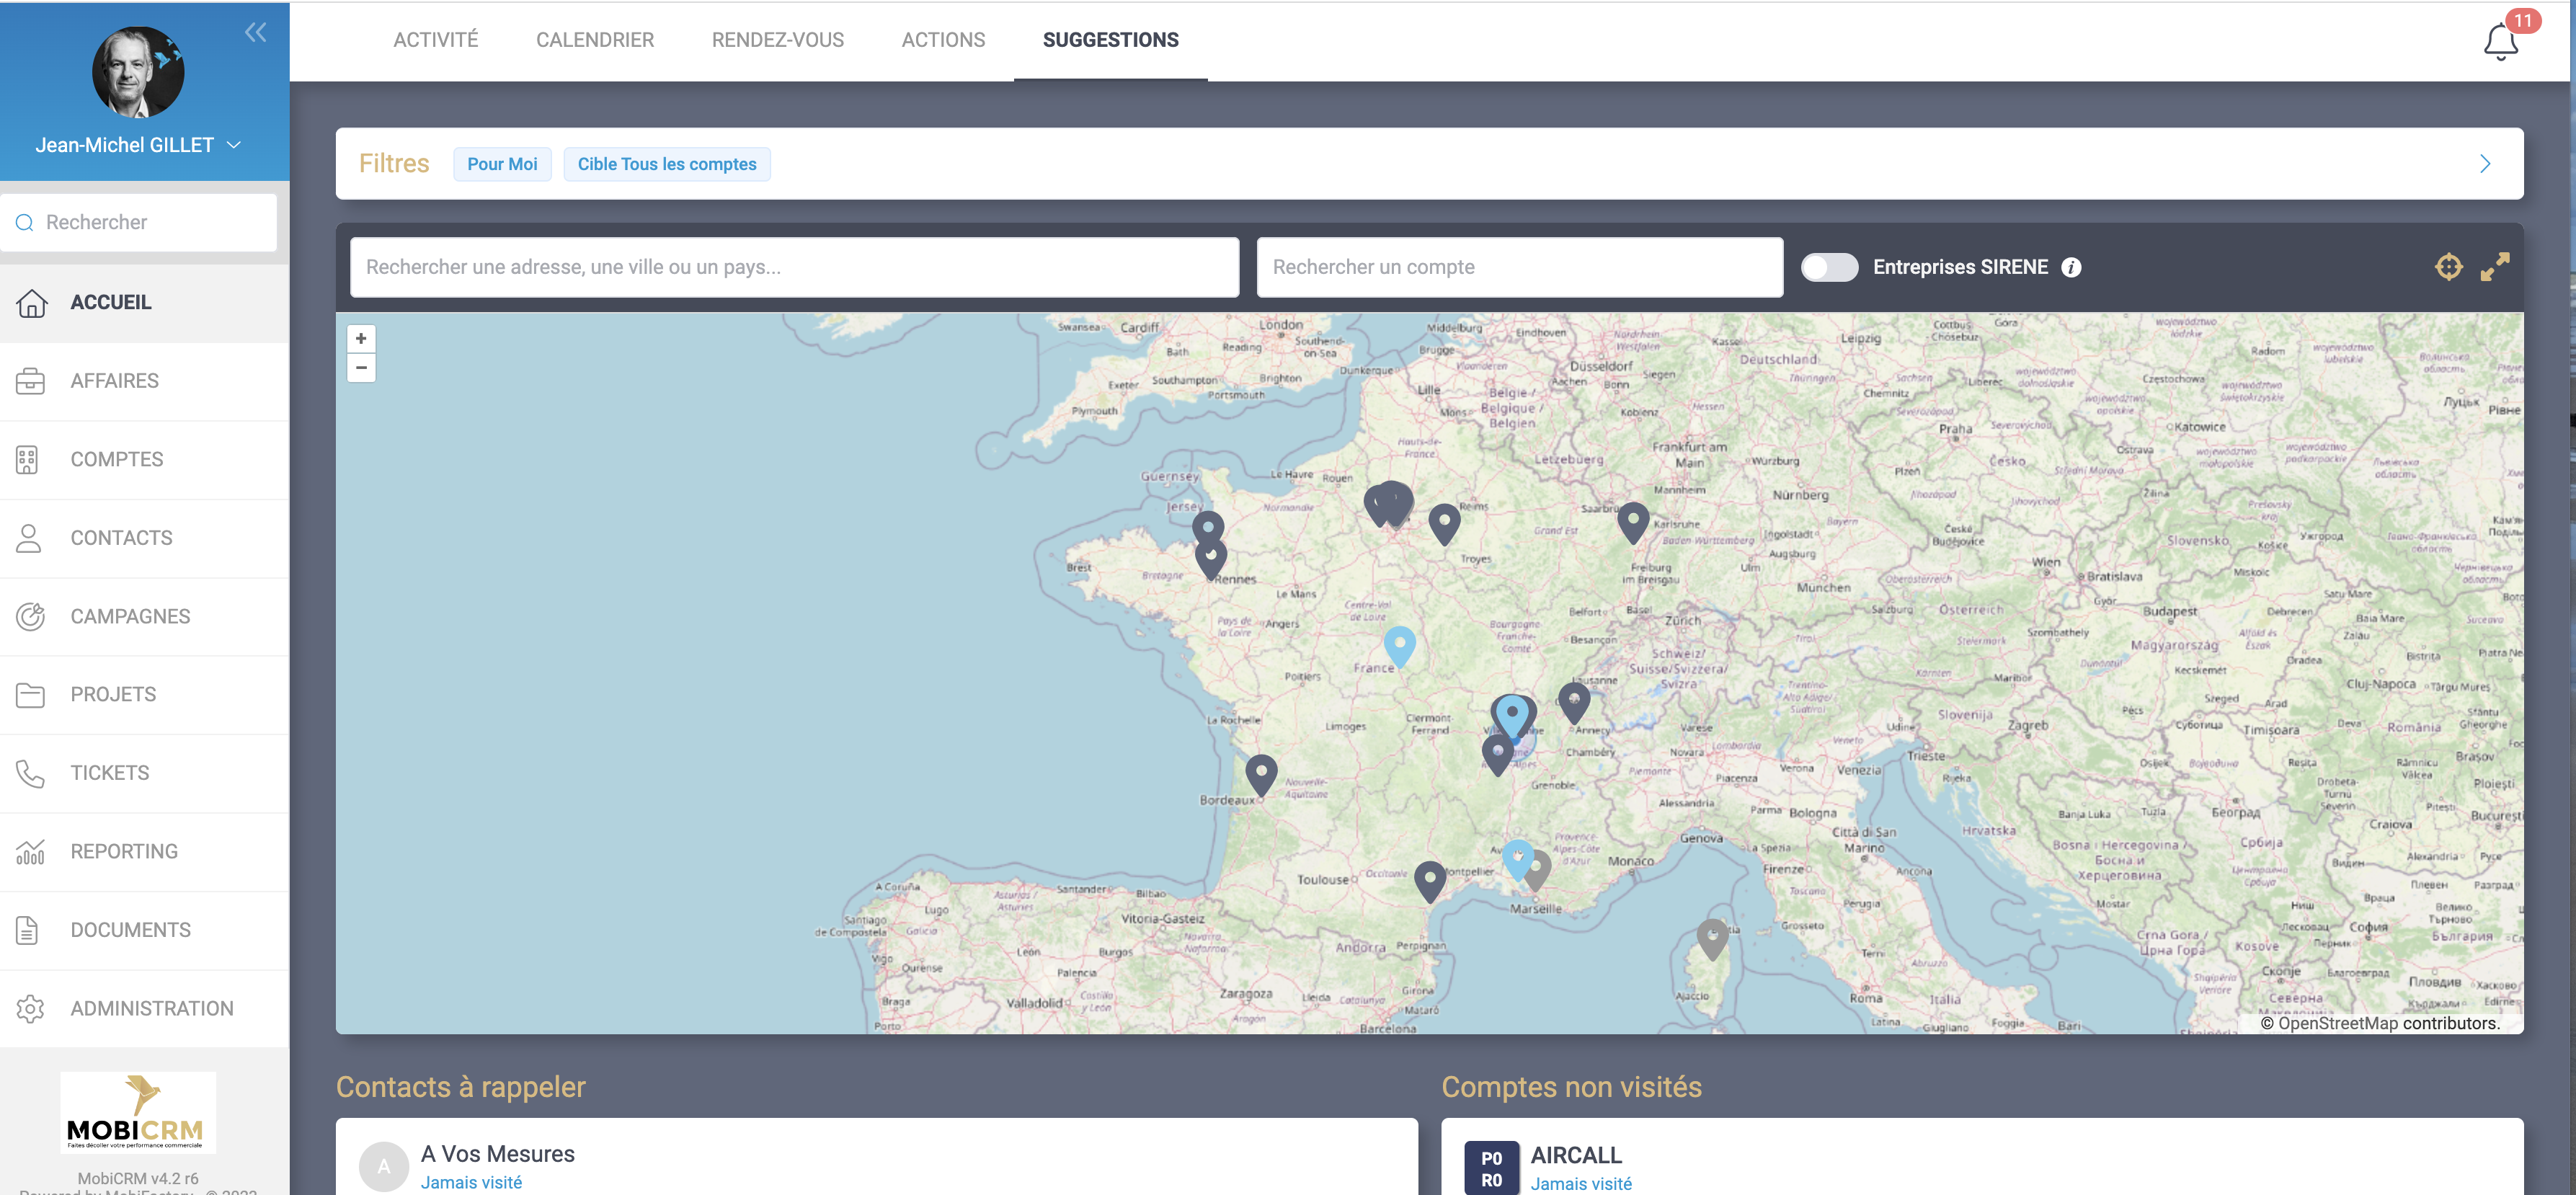Open Campagnes target icon in sidebar
Viewport: 2576px width, 1195px height.
30,616
